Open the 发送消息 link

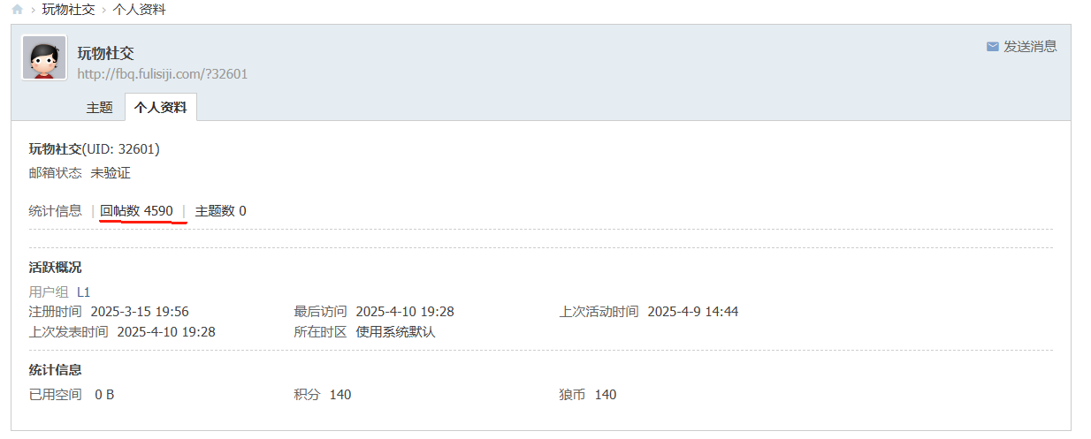click(1030, 47)
